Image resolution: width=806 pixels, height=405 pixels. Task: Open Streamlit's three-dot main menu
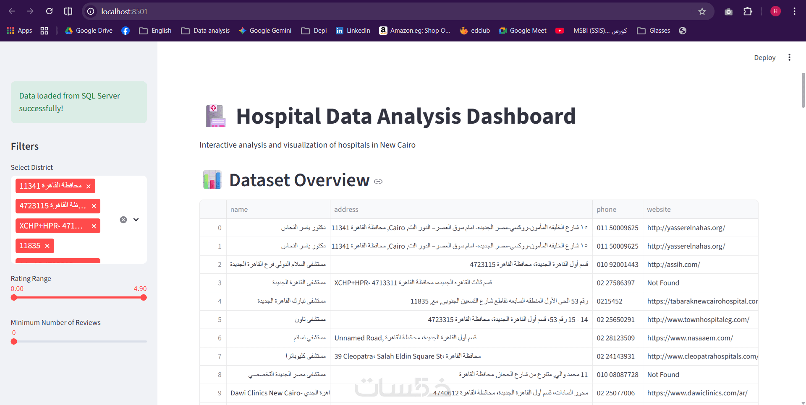pos(789,57)
